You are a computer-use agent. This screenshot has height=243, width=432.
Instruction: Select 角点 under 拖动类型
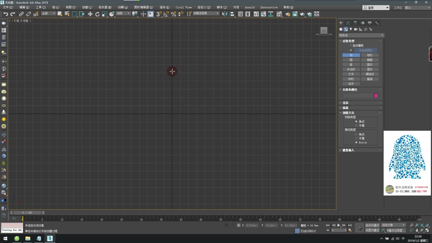pos(356,134)
